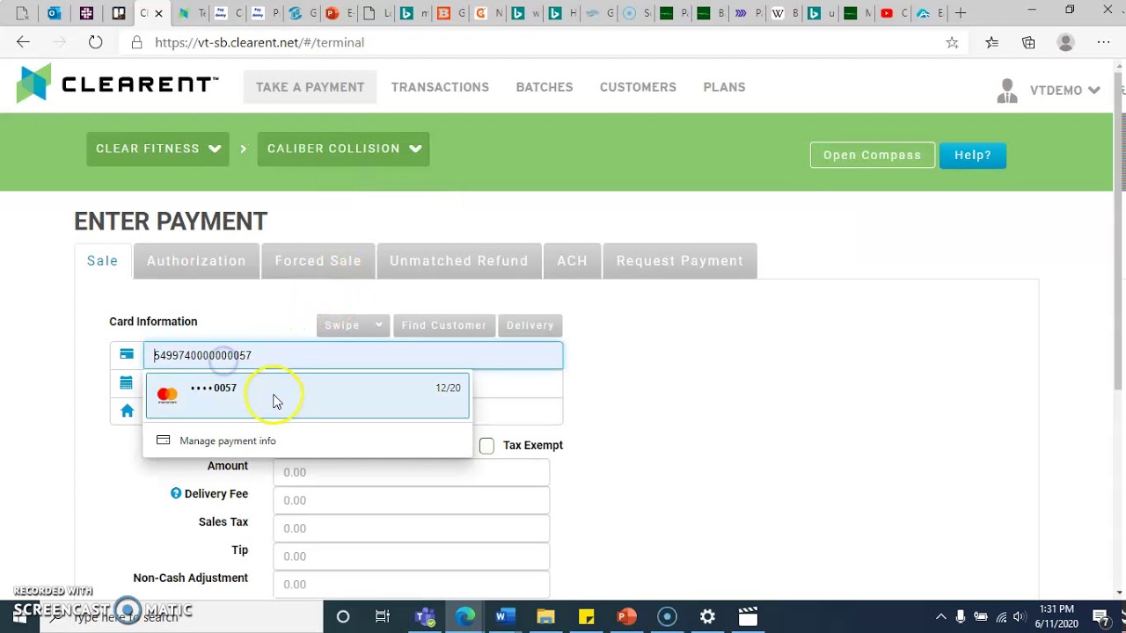Click the Mastercard logo in autofill suggestion
1126x633 pixels.
[x=167, y=396]
